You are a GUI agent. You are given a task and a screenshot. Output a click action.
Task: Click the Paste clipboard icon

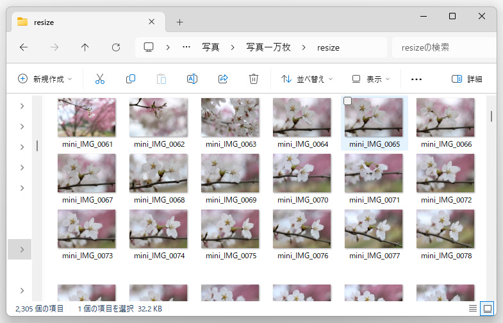click(x=161, y=79)
